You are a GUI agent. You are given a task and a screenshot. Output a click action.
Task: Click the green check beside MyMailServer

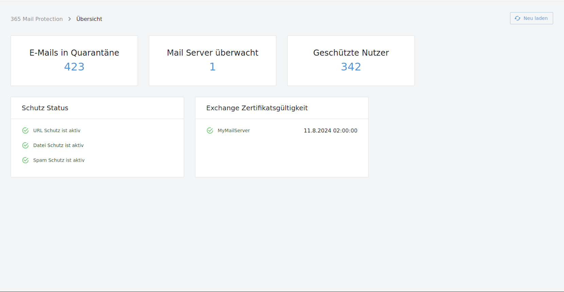210,130
